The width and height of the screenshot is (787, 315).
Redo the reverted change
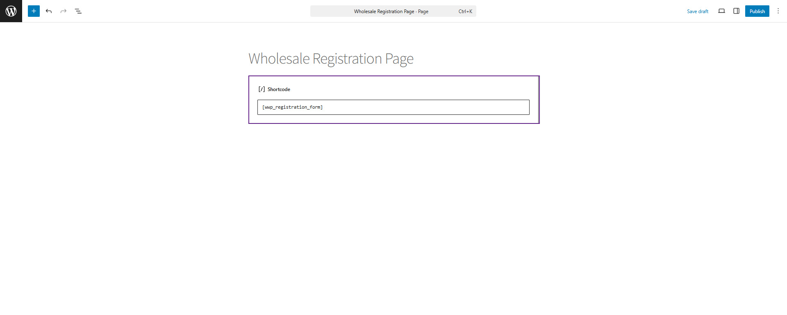pyautogui.click(x=64, y=11)
